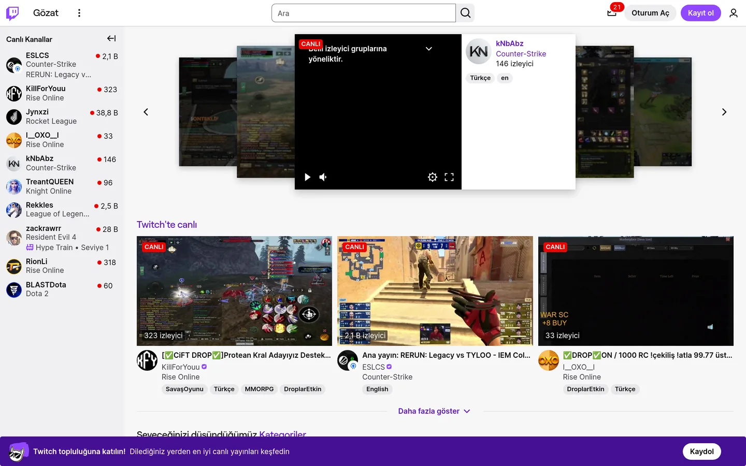Open zackrawrr Hype Train Seviye 1 text
The width and height of the screenshot is (746, 466).
coord(72,247)
